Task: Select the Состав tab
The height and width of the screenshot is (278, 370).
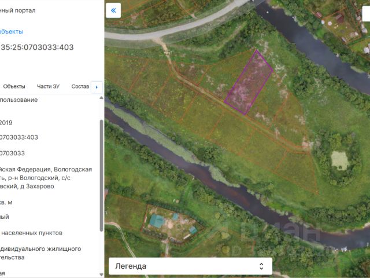Action: tap(80, 86)
